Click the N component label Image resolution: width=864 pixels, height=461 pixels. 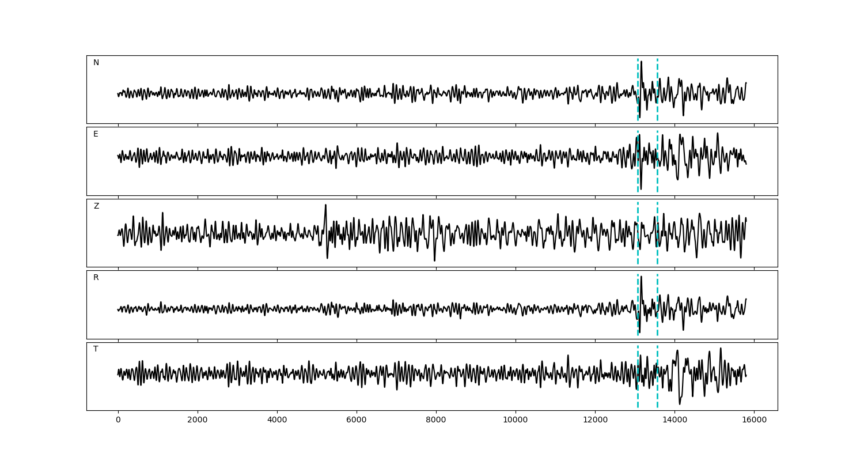96,63
